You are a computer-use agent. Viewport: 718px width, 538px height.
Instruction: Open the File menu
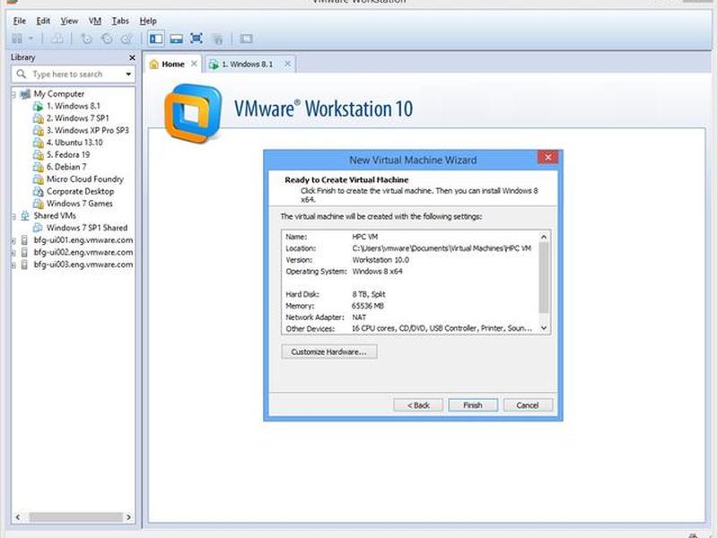point(19,21)
